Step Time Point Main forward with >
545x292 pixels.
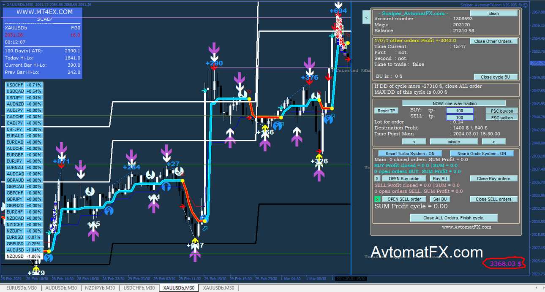coord(493,141)
